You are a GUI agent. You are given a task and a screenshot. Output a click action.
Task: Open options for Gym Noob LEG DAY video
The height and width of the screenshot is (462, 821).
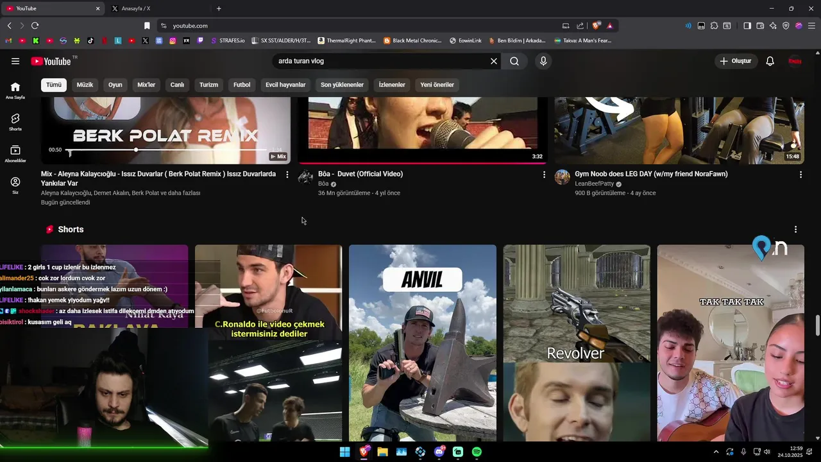tap(800, 175)
